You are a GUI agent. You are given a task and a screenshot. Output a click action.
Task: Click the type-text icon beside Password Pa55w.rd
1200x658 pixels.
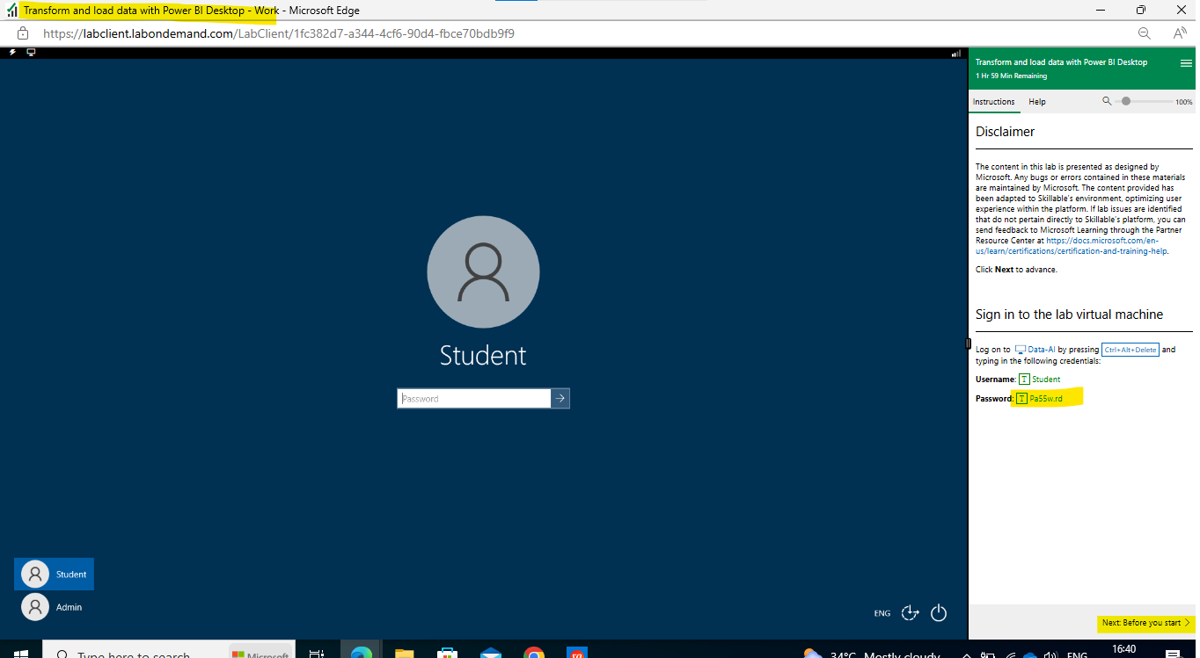click(1021, 399)
